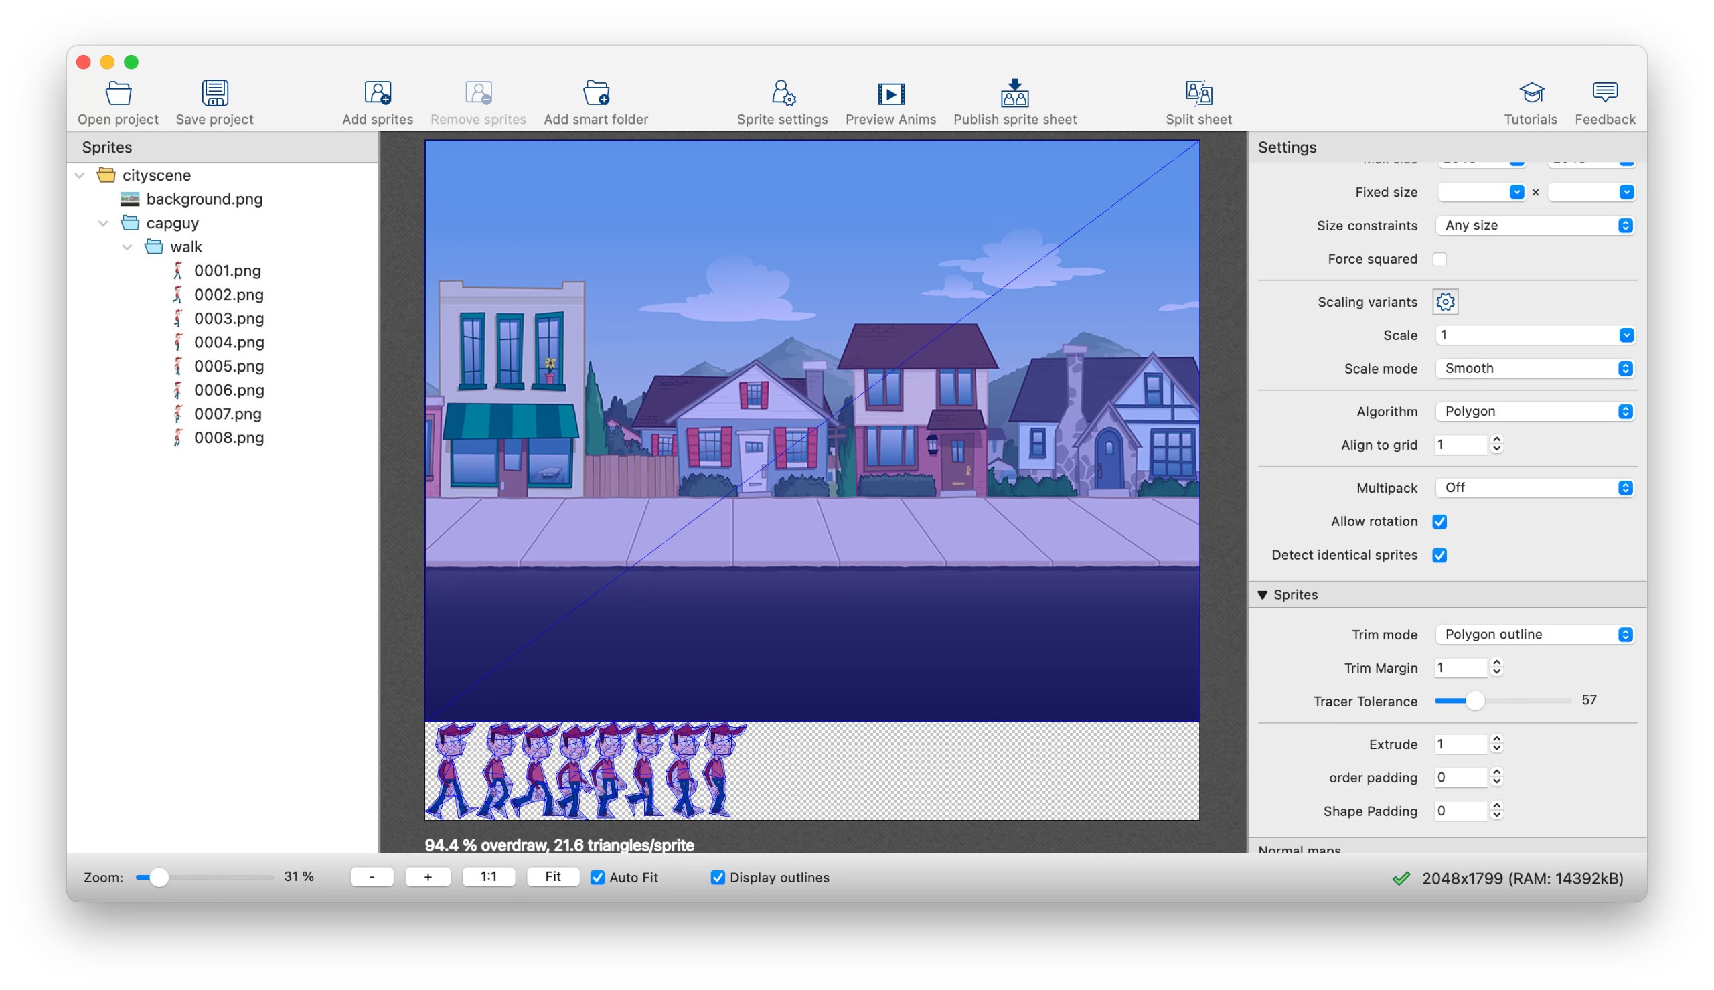Open the Trim mode dropdown
Screen dimensions: 1714x990
pyautogui.click(x=1535, y=635)
